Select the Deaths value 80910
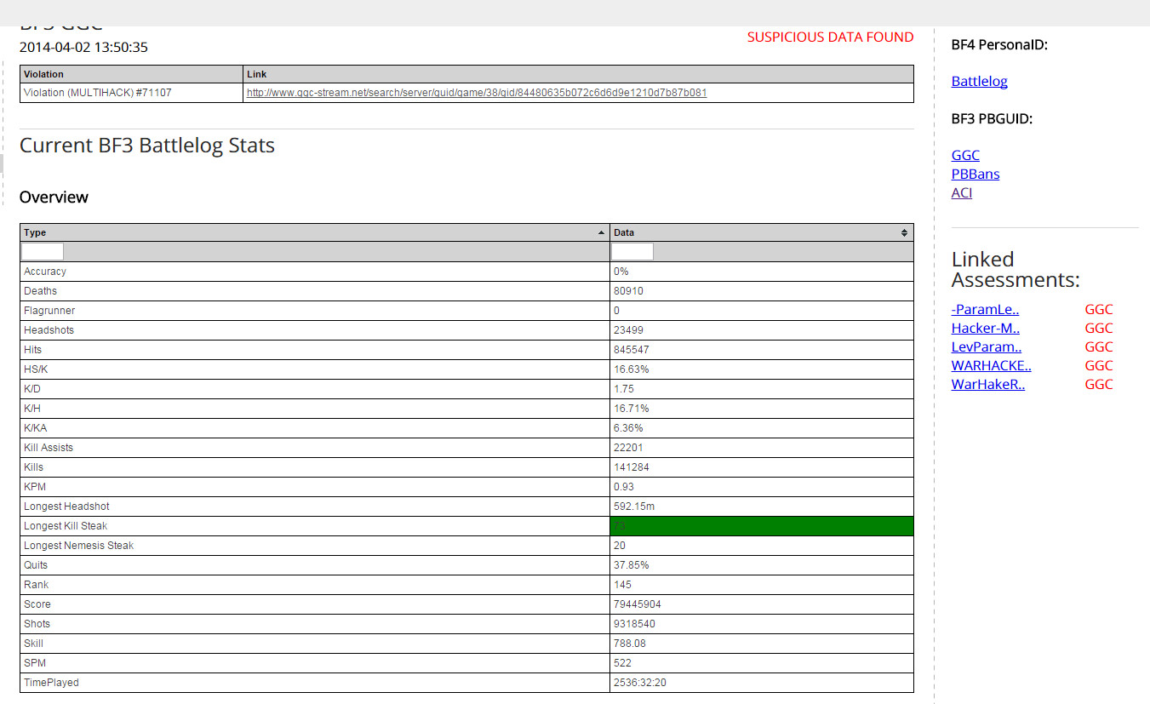The width and height of the screenshot is (1150, 704). pyautogui.click(x=628, y=291)
